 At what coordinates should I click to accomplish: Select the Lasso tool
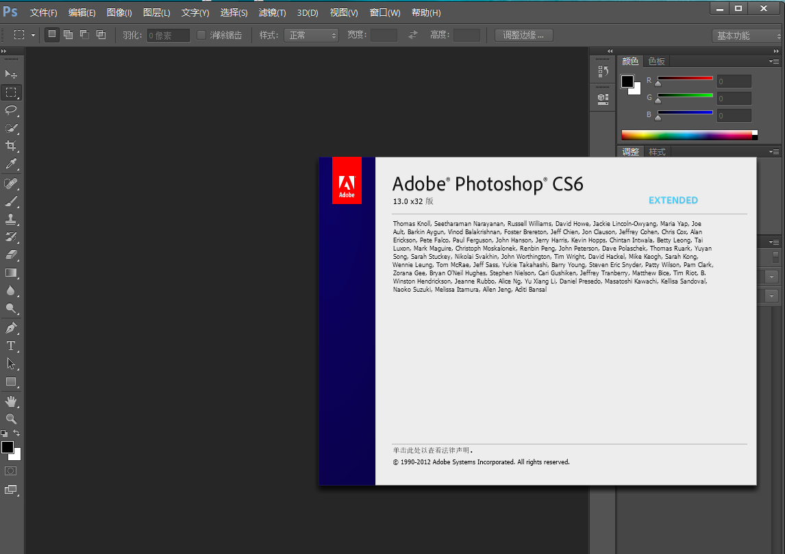click(x=11, y=110)
